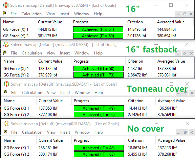
Task: Click Achieved (IT = 51) progress bar
Action: [x=98, y=29]
